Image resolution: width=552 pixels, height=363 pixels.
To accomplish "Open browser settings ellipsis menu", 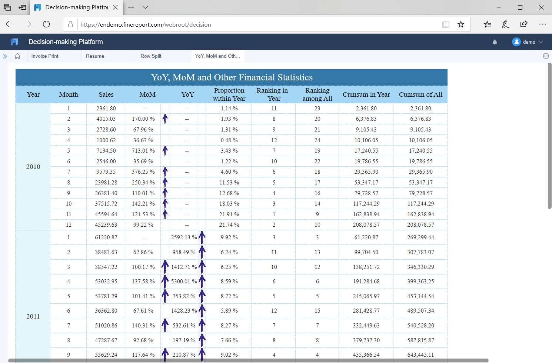I will (543, 24).
